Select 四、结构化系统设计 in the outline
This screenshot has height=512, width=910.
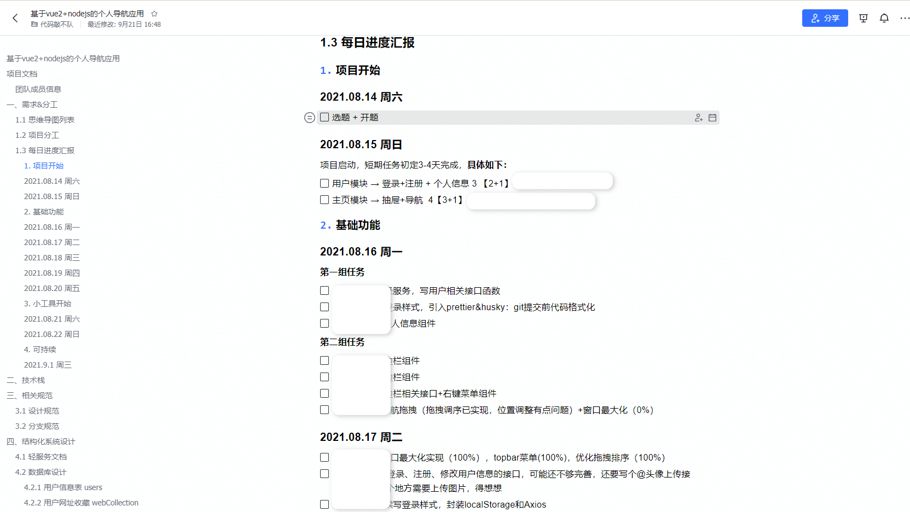41,441
